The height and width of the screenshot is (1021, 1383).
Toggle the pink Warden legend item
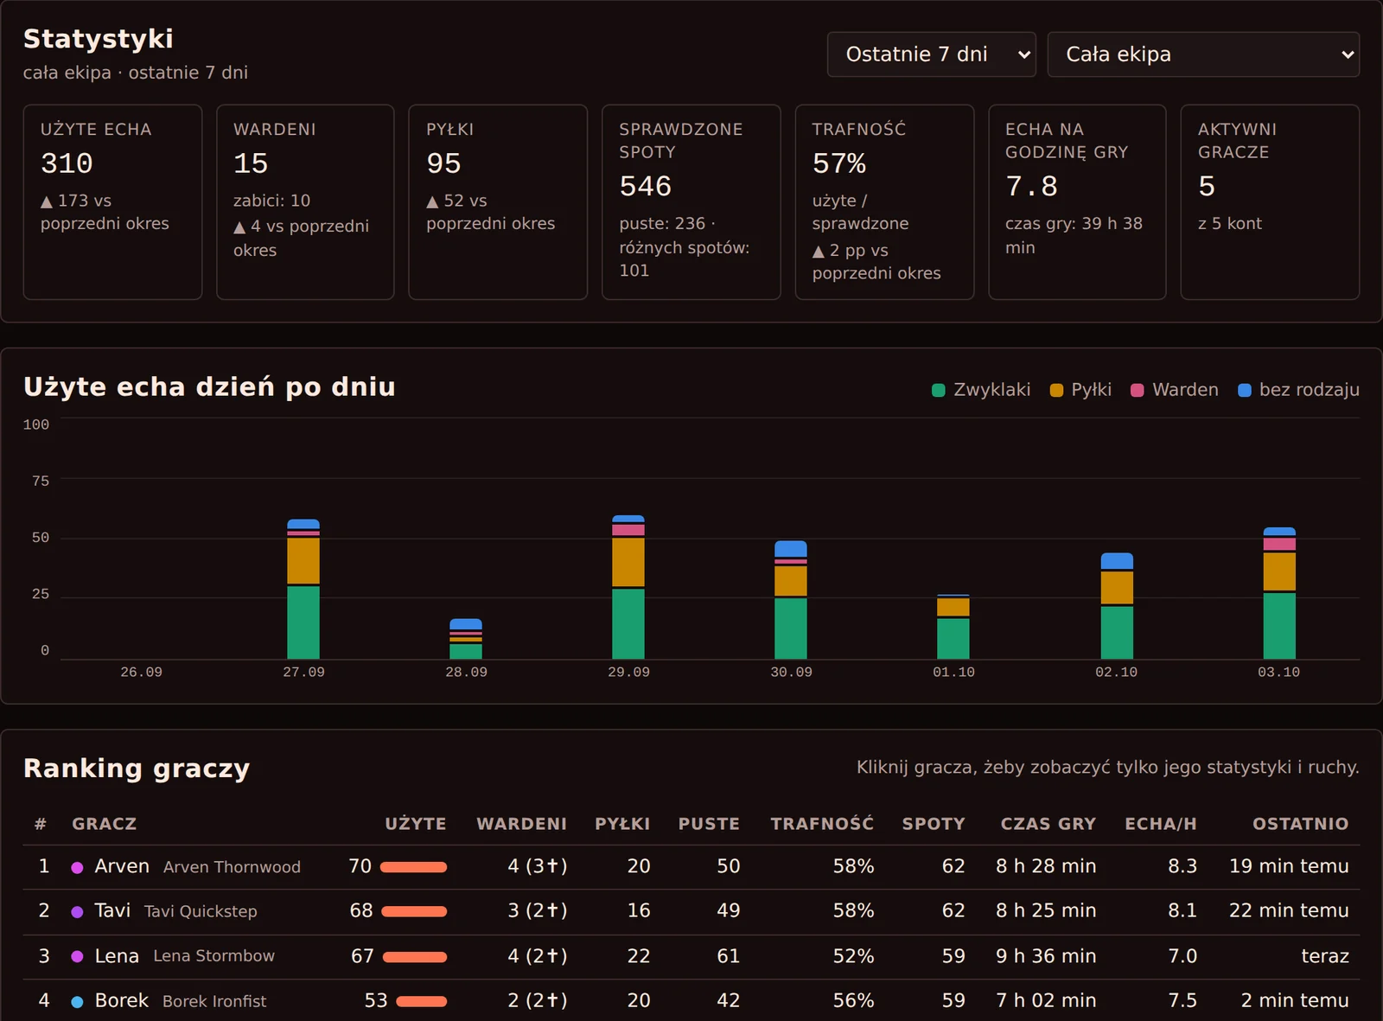point(1175,390)
